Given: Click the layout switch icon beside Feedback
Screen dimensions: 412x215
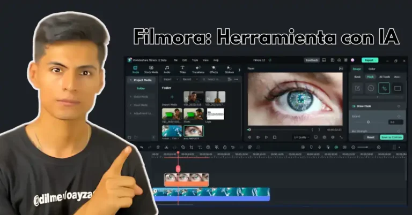Looking at the screenshot, I should coord(324,60).
